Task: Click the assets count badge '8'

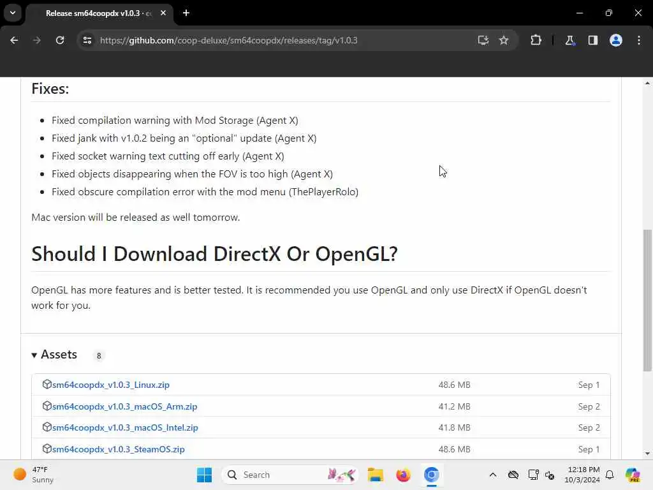Action: [x=99, y=356]
